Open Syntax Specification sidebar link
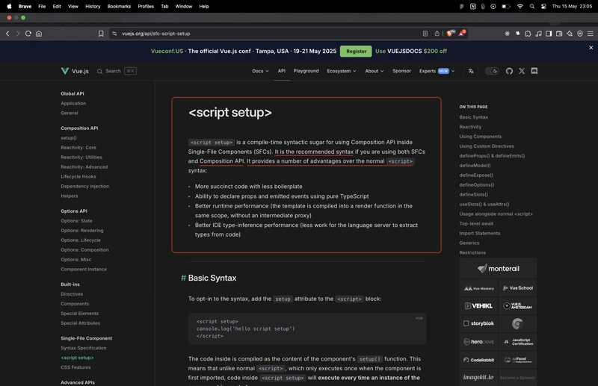The height and width of the screenshot is (386, 598). pyautogui.click(x=84, y=348)
